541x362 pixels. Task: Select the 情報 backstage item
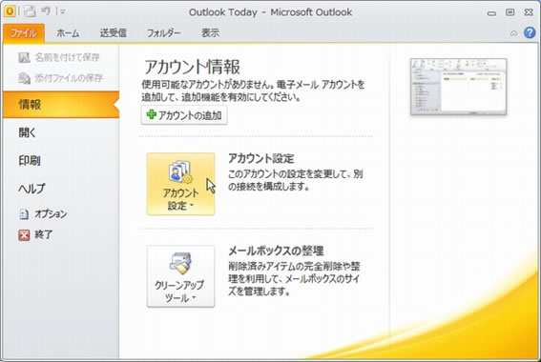[x=61, y=105]
